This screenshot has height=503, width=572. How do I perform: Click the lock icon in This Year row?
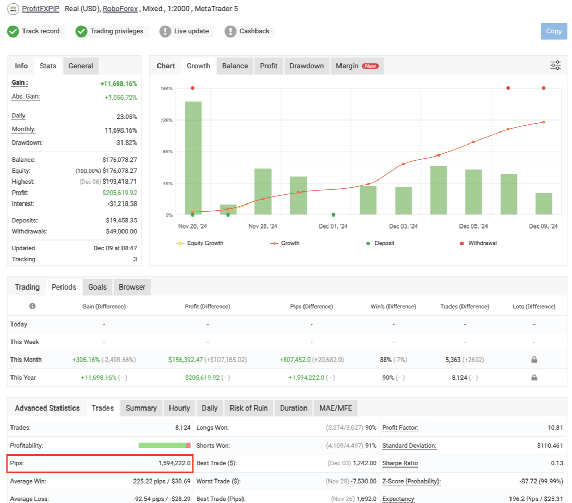tap(534, 377)
